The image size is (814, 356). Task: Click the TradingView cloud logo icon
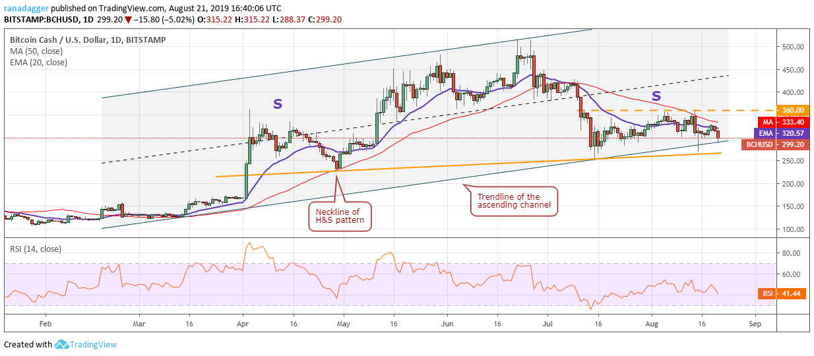(63, 344)
